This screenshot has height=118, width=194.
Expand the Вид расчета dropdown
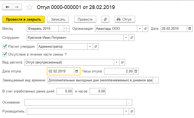(117, 62)
